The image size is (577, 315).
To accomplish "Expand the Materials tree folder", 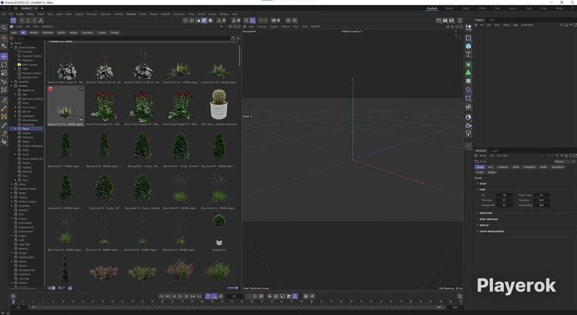I will click(12, 82).
